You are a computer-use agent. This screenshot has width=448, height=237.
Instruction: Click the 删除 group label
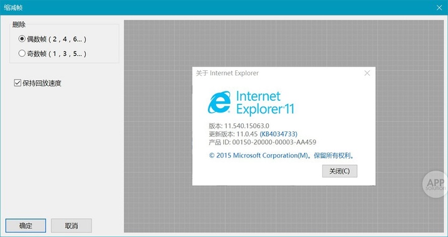coord(19,25)
